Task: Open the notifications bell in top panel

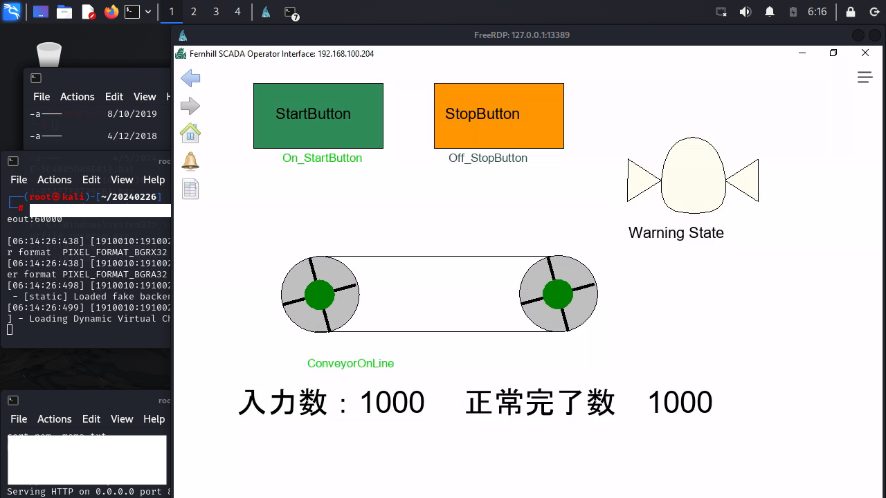Action: pyautogui.click(x=770, y=12)
